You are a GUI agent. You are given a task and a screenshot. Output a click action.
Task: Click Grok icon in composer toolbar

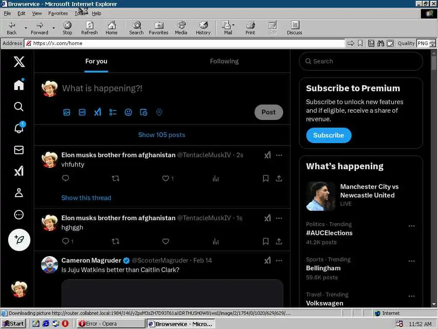coord(98,112)
